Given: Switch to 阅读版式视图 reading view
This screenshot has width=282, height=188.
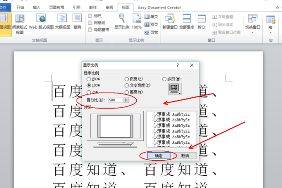Looking at the screenshot, I should click(x=20, y=24).
